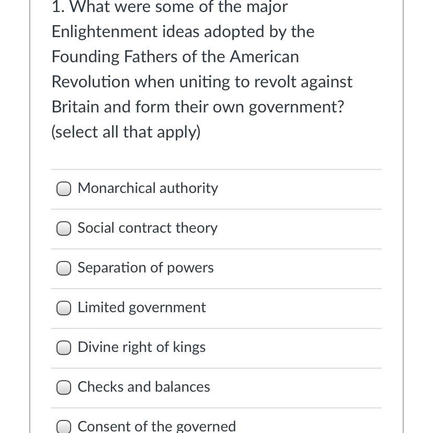This screenshot has height=433, width=433.
Task: Click the word 'Enlightenment' in the question
Action: [x=105, y=32]
